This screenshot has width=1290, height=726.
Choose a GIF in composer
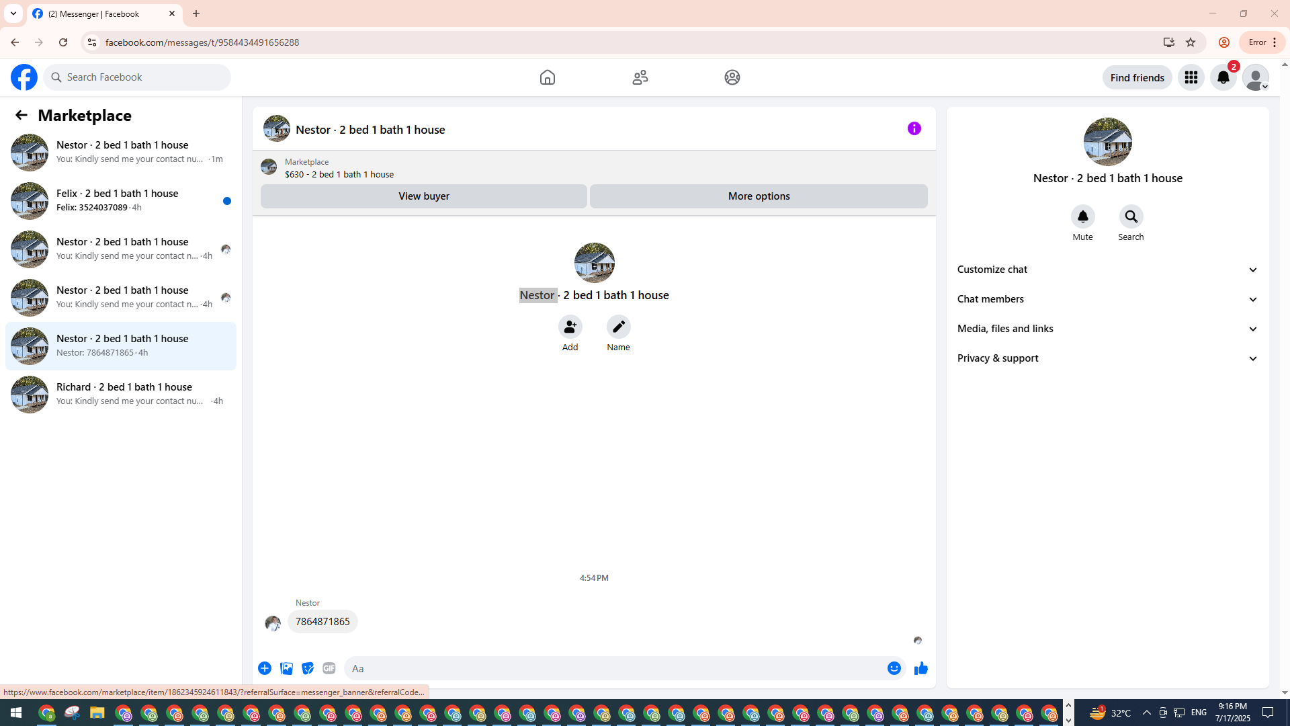(329, 668)
